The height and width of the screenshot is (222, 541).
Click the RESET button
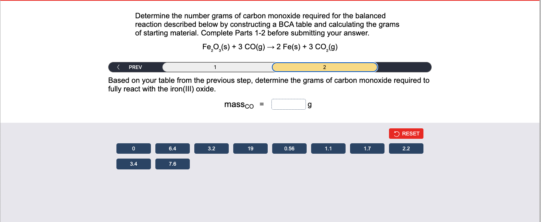coord(406,133)
